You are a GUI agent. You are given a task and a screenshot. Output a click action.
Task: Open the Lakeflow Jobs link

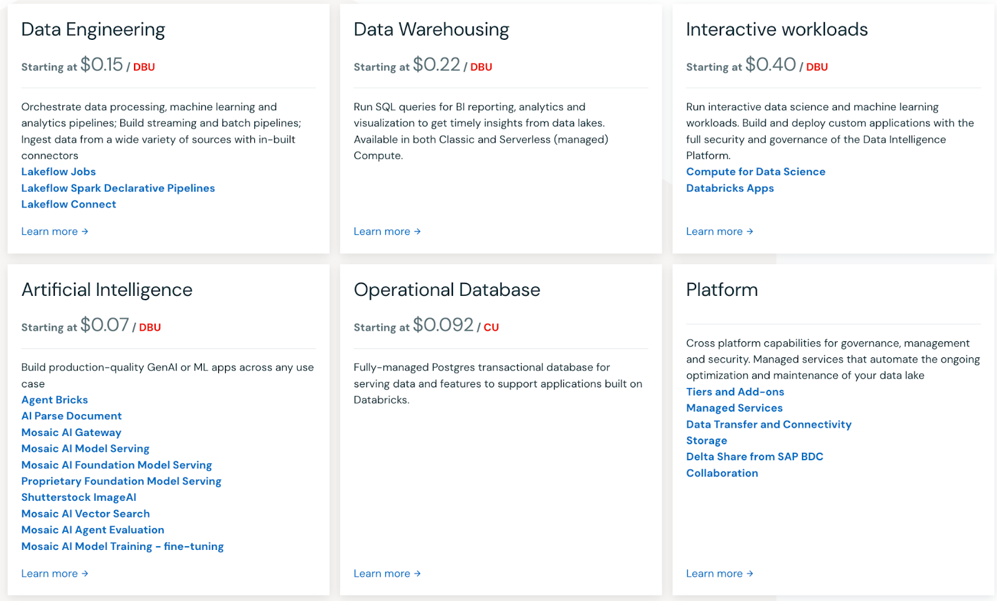(59, 172)
